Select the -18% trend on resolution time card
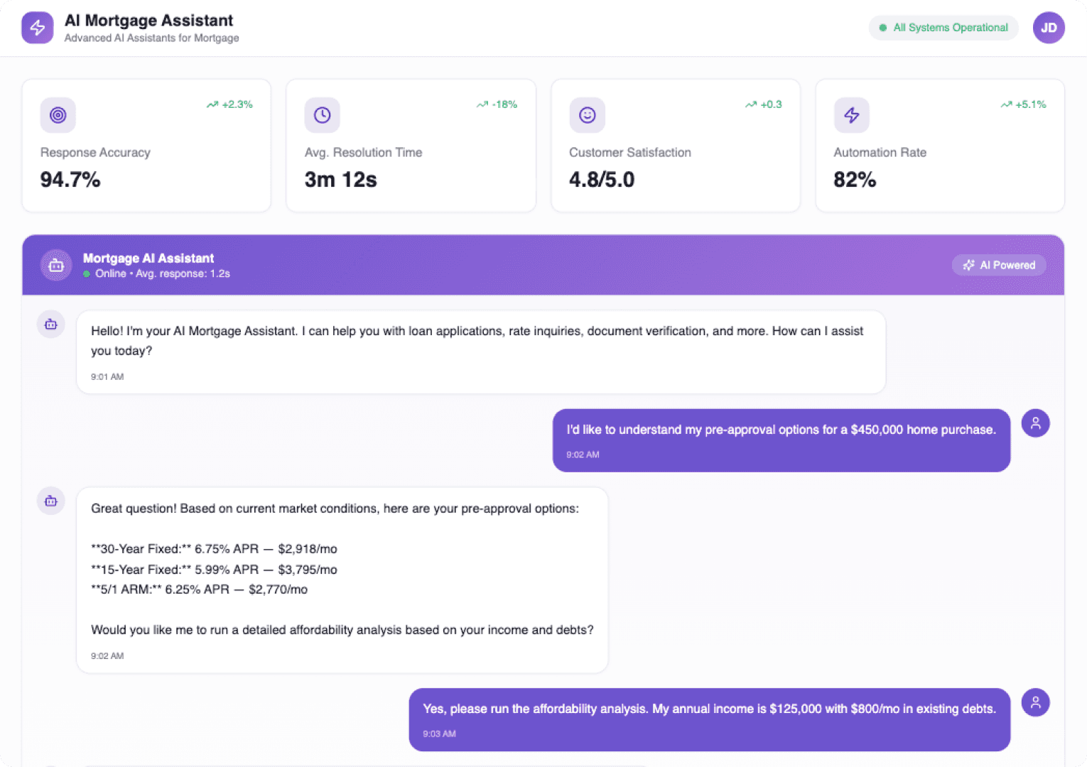Image resolution: width=1087 pixels, height=767 pixels. click(497, 104)
